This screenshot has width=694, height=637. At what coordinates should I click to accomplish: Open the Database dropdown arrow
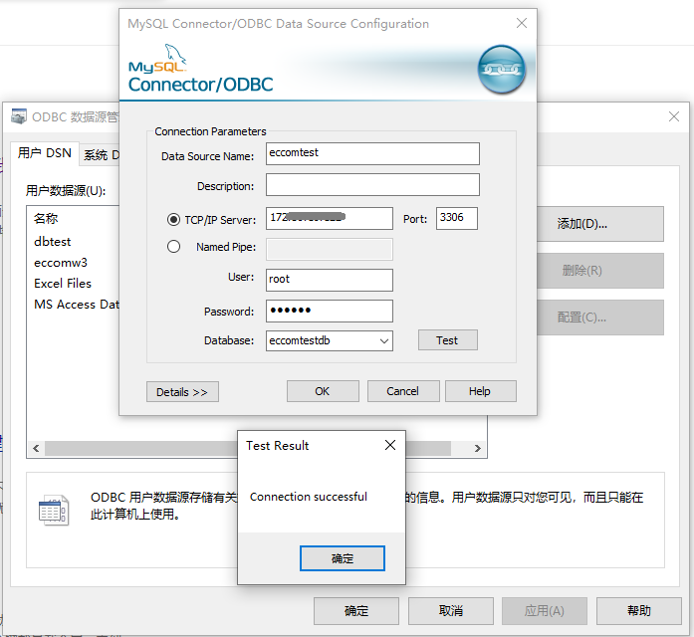point(383,341)
